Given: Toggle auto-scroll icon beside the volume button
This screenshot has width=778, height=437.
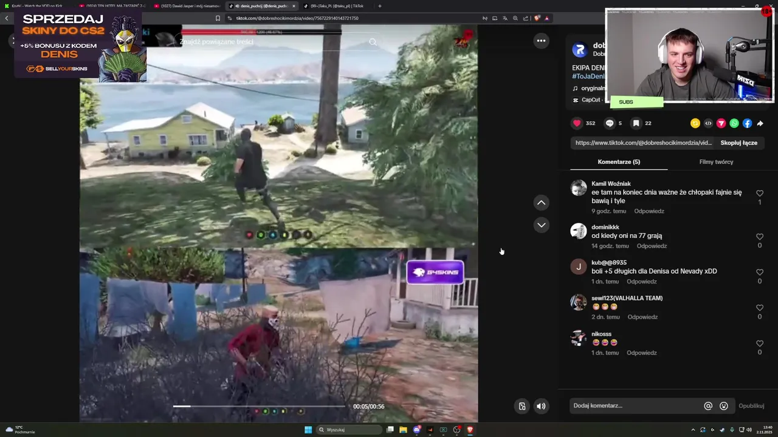Looking at the screenshot, I should pyautogui.click(x=522, y=406).
